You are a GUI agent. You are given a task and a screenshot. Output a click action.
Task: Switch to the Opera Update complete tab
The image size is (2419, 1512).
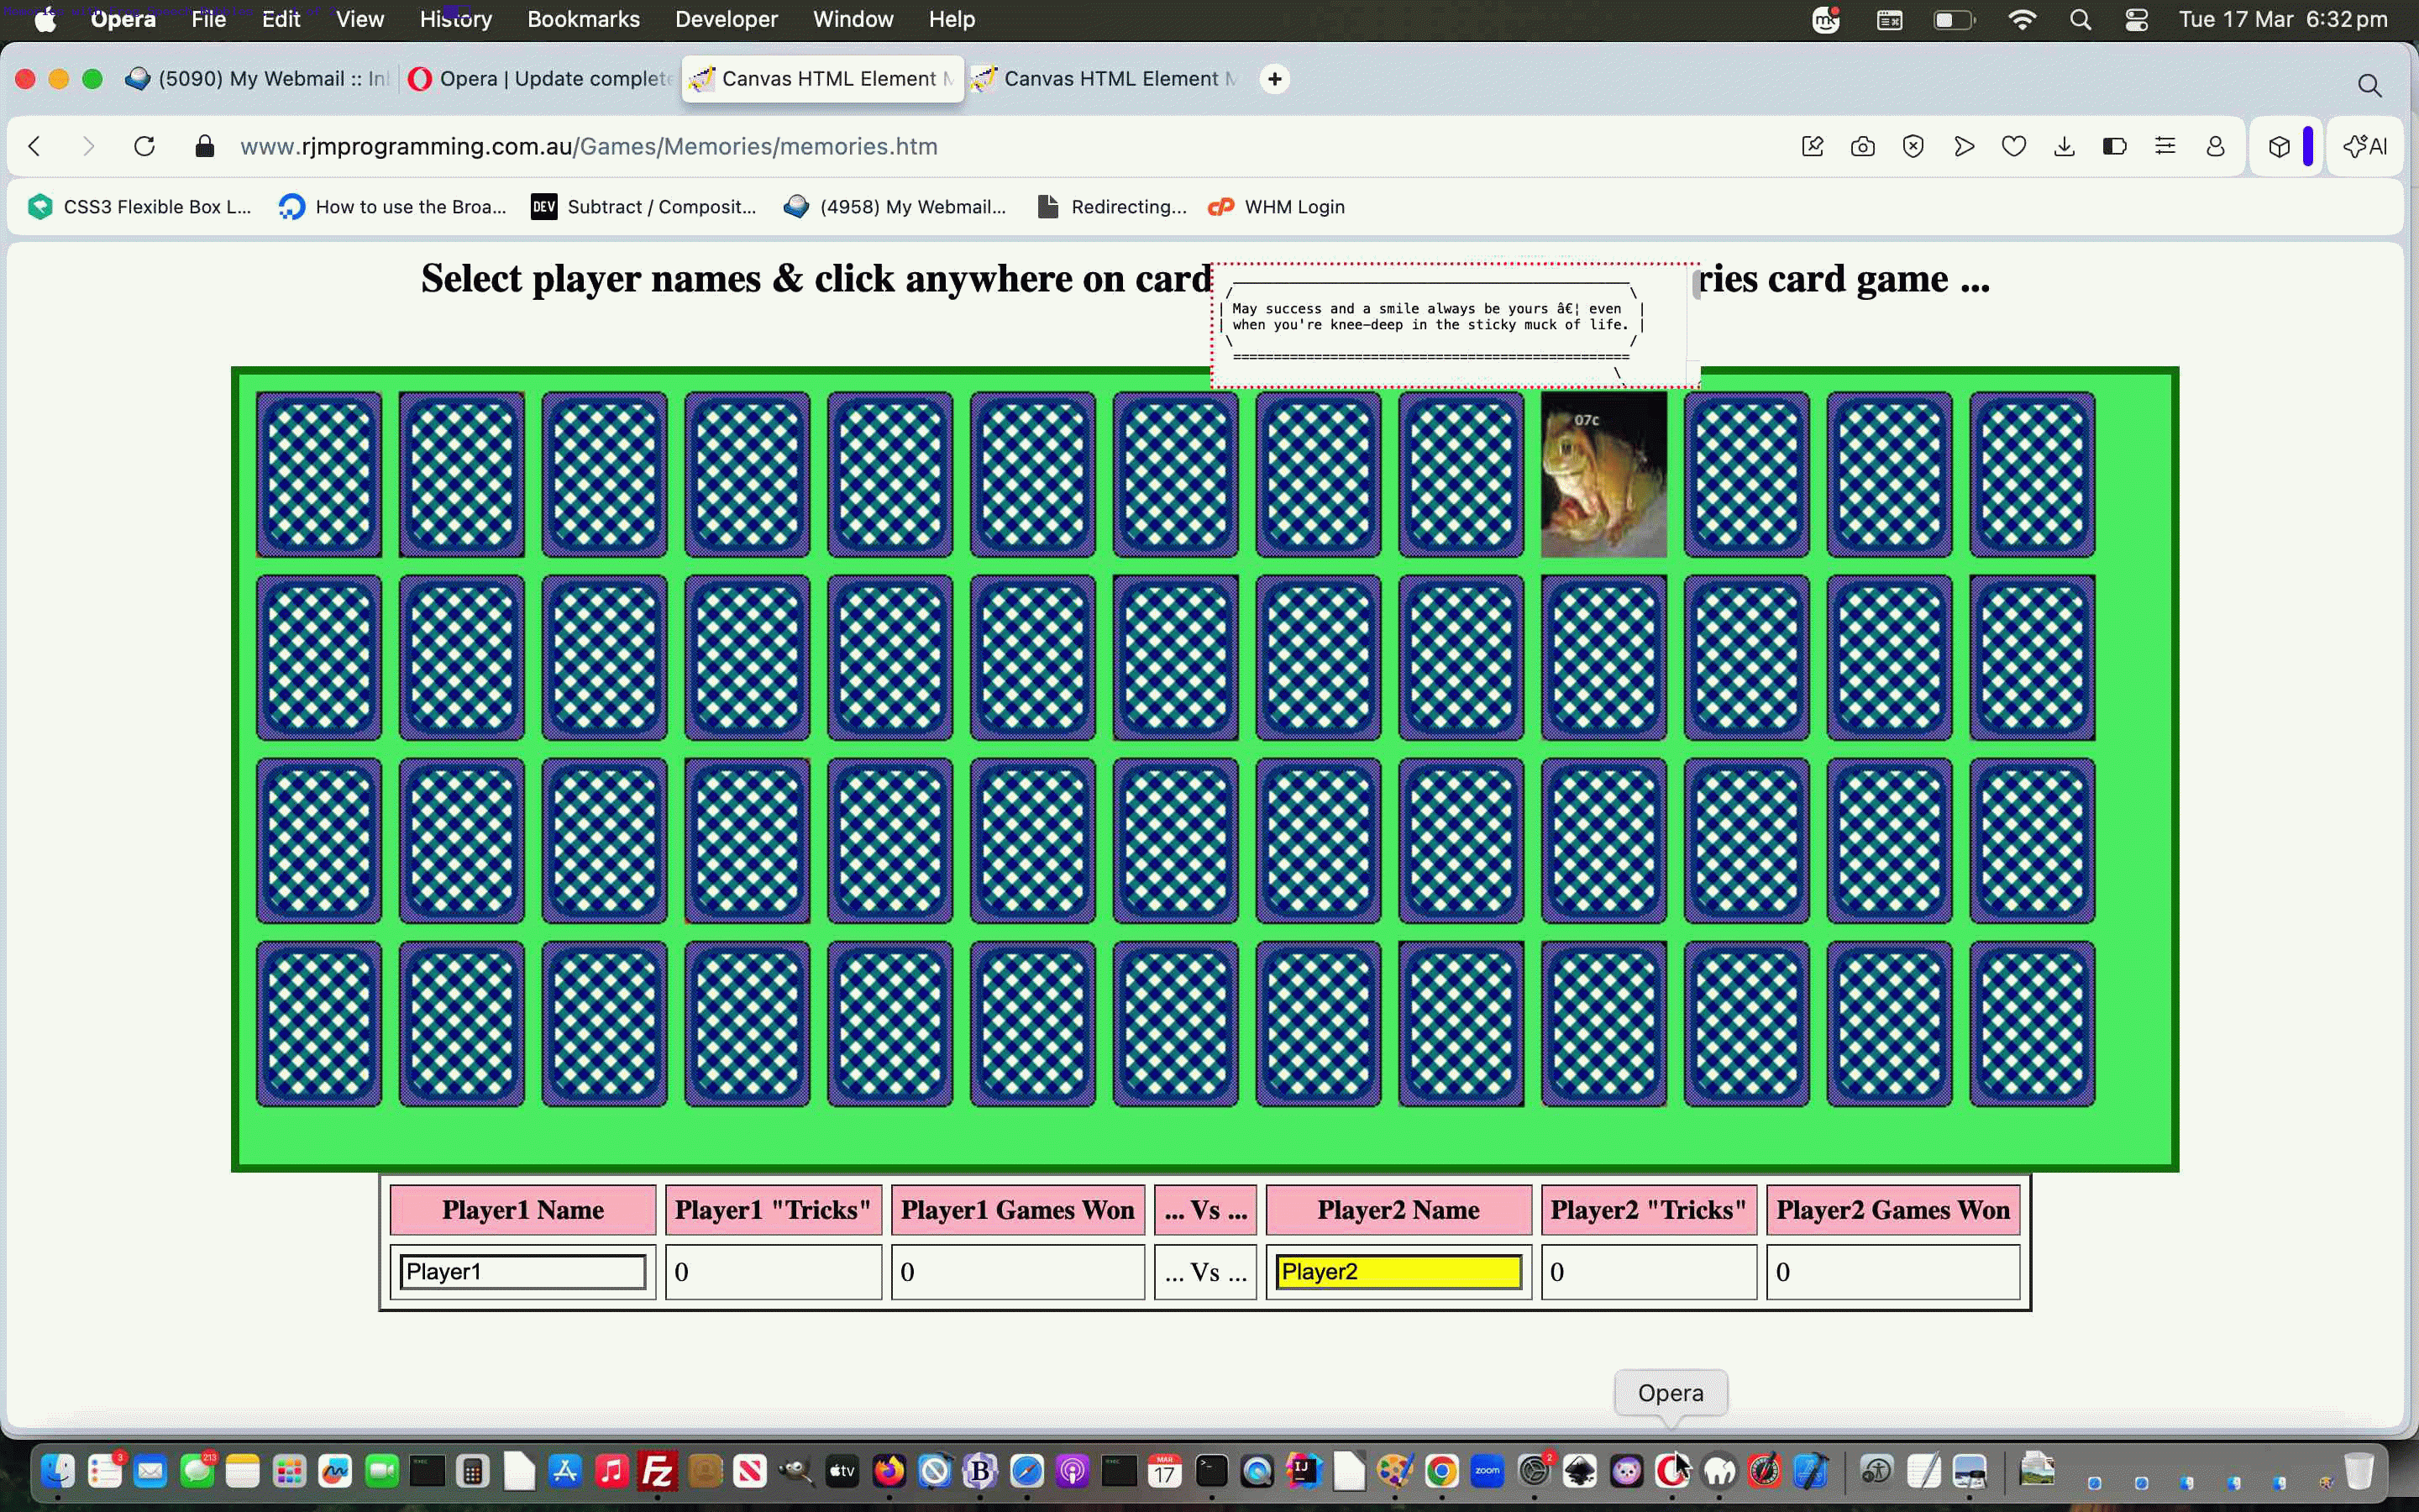[x=540, y=79]
